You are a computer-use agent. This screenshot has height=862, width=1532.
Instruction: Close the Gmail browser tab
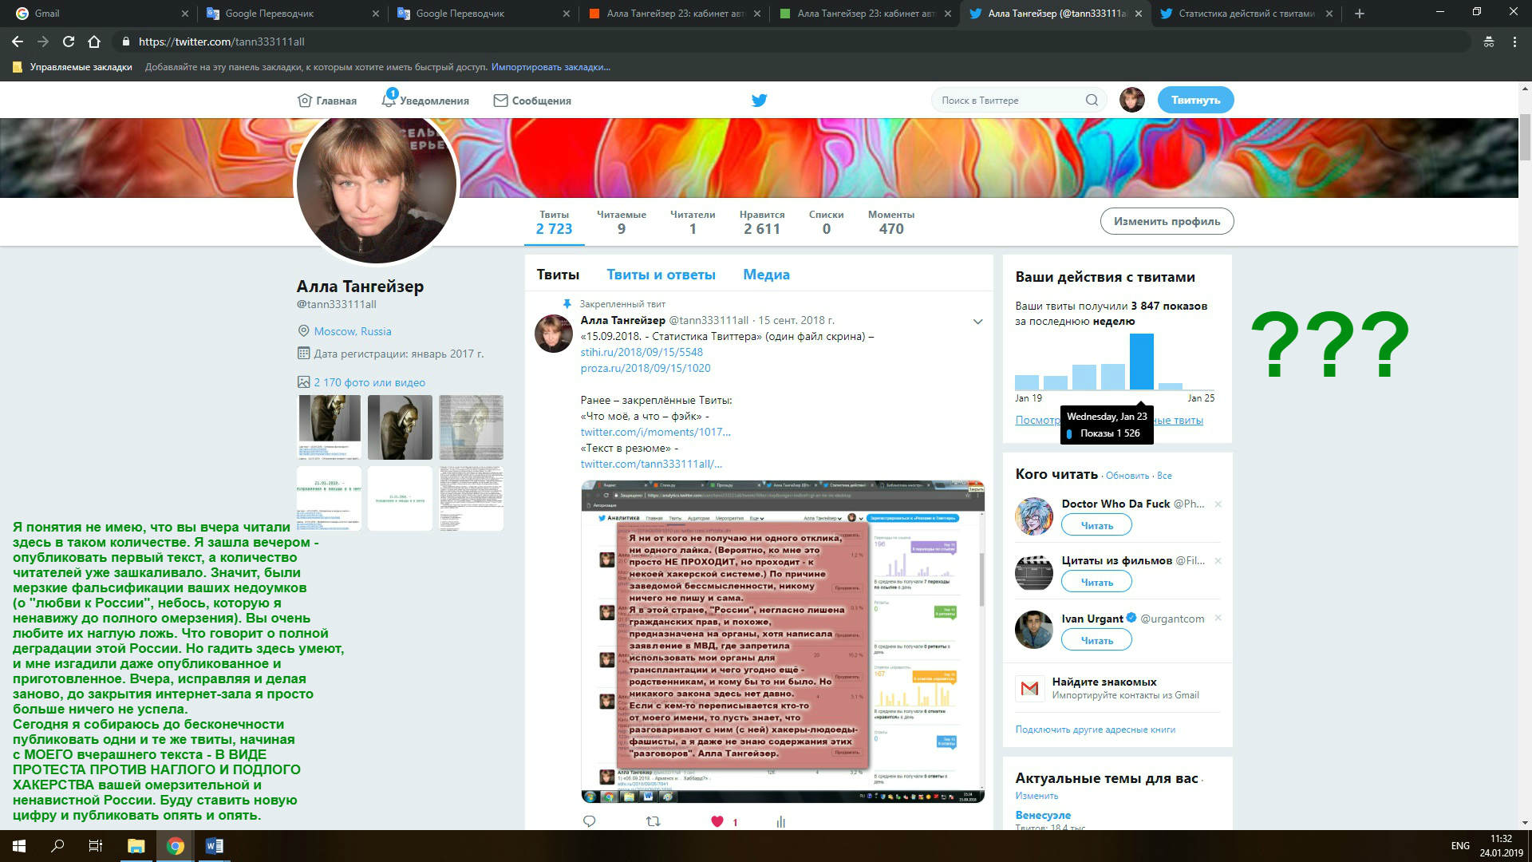point(184,14)
